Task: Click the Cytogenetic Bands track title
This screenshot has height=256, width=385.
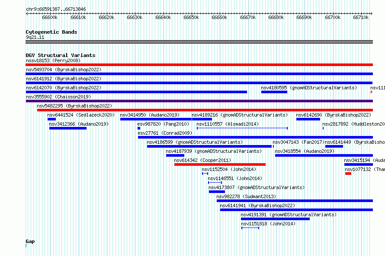Action: pos(51,32)
